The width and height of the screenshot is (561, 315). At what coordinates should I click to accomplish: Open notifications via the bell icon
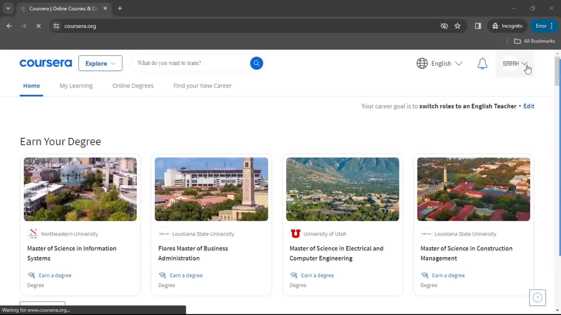(x=482, y=63)
